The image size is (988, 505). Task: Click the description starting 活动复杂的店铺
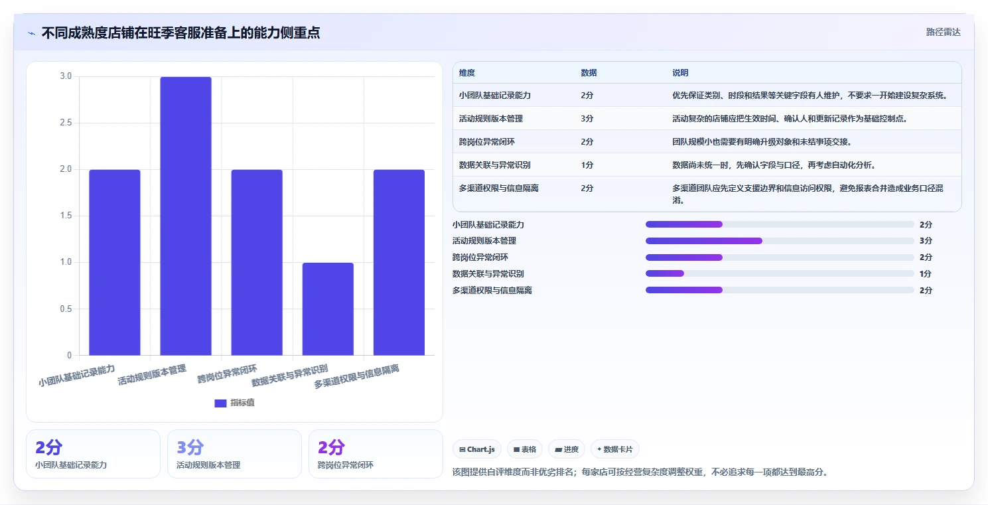[790, 119]
